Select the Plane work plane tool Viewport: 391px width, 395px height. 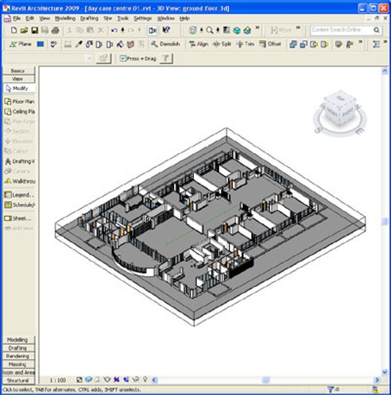[20, 44]
